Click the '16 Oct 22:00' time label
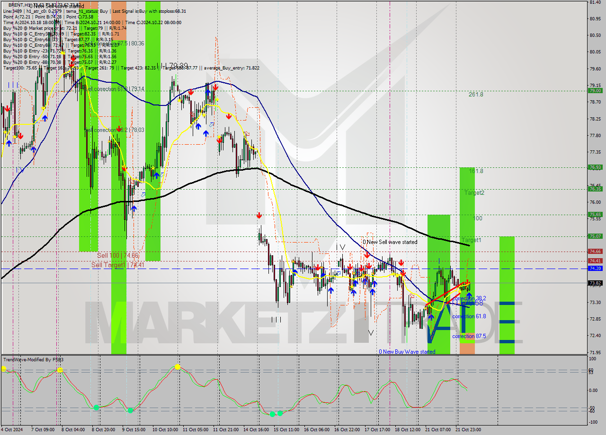 347,429
